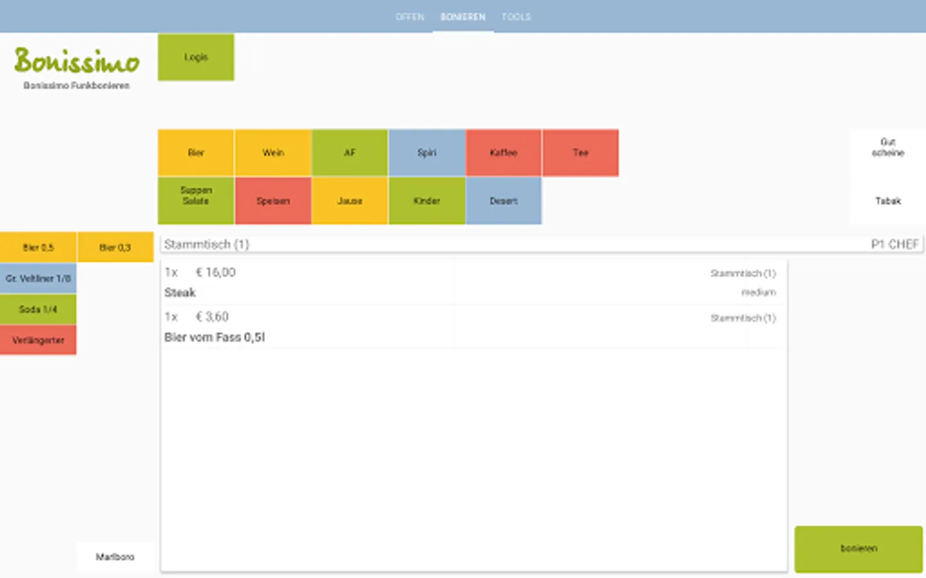The image size is (926, 578).
Task: Click Stammtisch(1) label in the Steak row
Action: (743, 274)
